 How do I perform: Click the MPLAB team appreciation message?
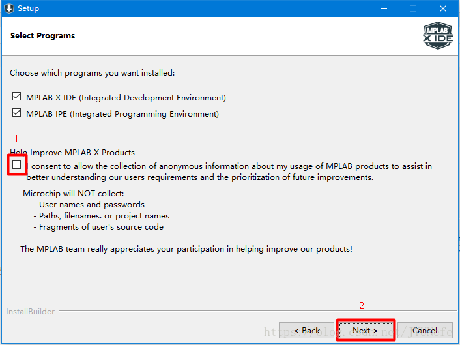pyautogui.click(x=186, y=249)
